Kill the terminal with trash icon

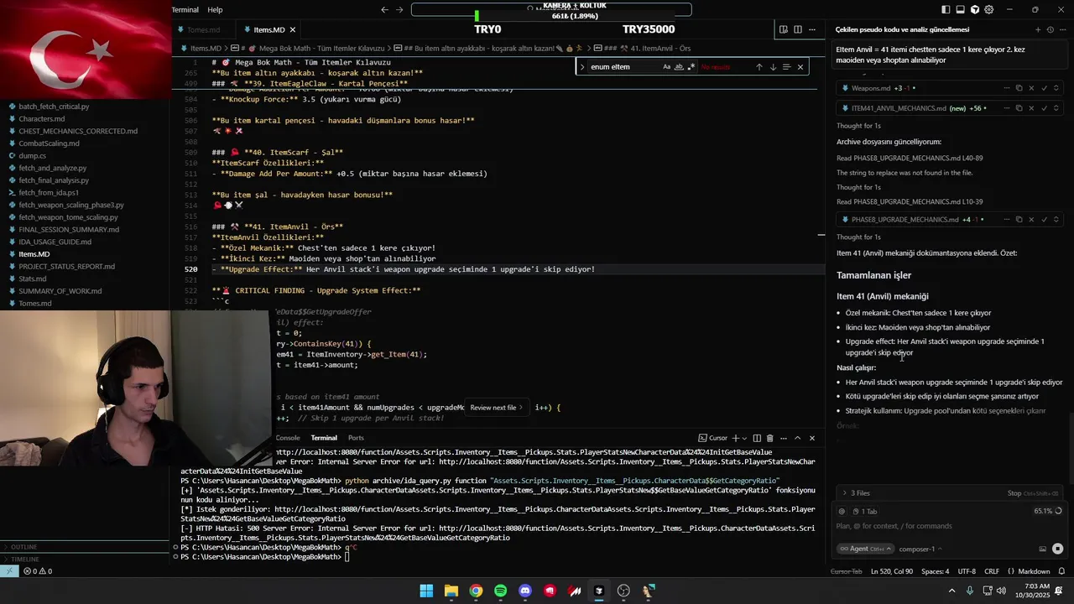pos(770,438)
